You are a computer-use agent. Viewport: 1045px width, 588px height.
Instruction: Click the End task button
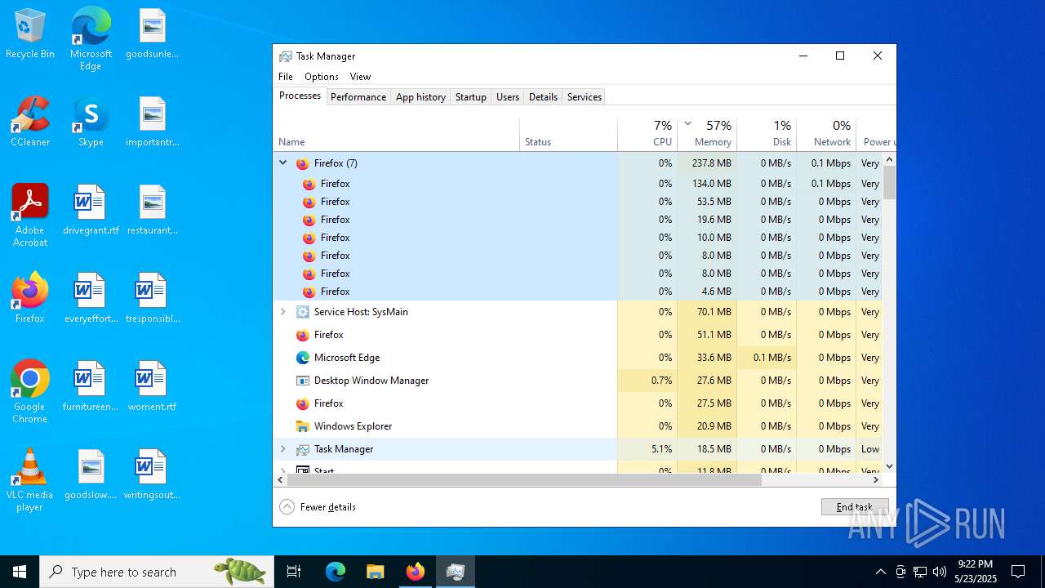click(855, 507)
